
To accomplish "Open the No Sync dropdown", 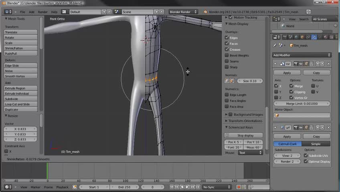I will click(217, 187).
